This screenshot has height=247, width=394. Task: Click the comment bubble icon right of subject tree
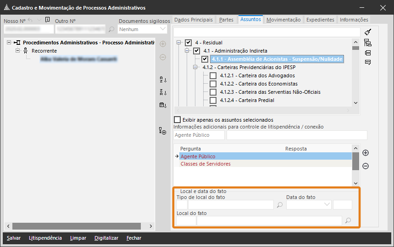368,62
